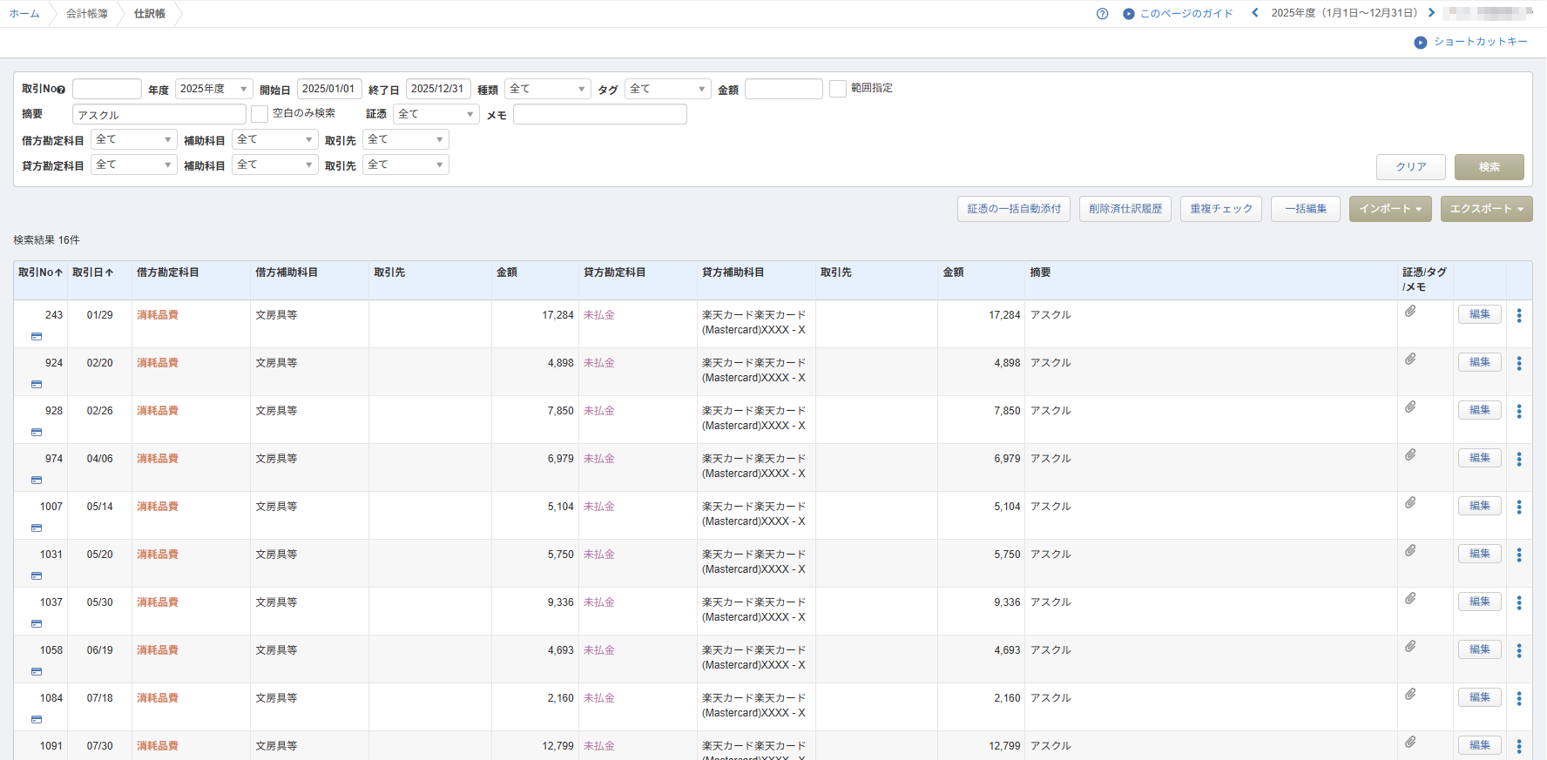Viewport: 1547px width, 760px height.
Task: Open the more-options menu for transaction 1058
Action: tap(1519, 650)
